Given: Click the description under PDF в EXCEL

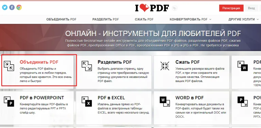Looking at the screenshot, I should (123, 108).
